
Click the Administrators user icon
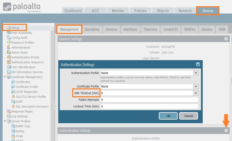click(9, 47)
